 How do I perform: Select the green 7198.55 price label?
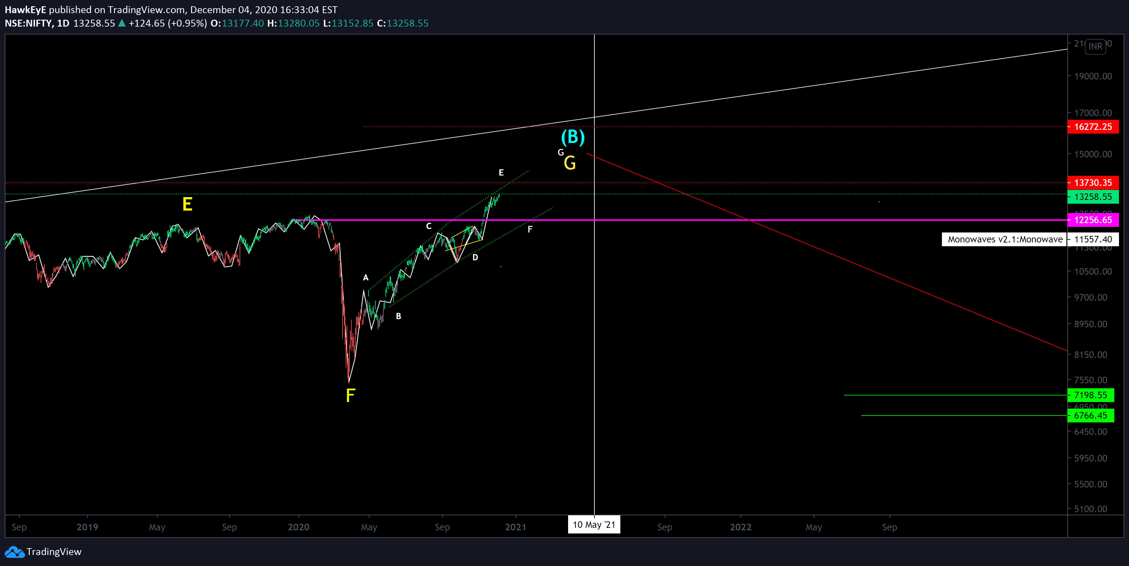click(1091, 395)
